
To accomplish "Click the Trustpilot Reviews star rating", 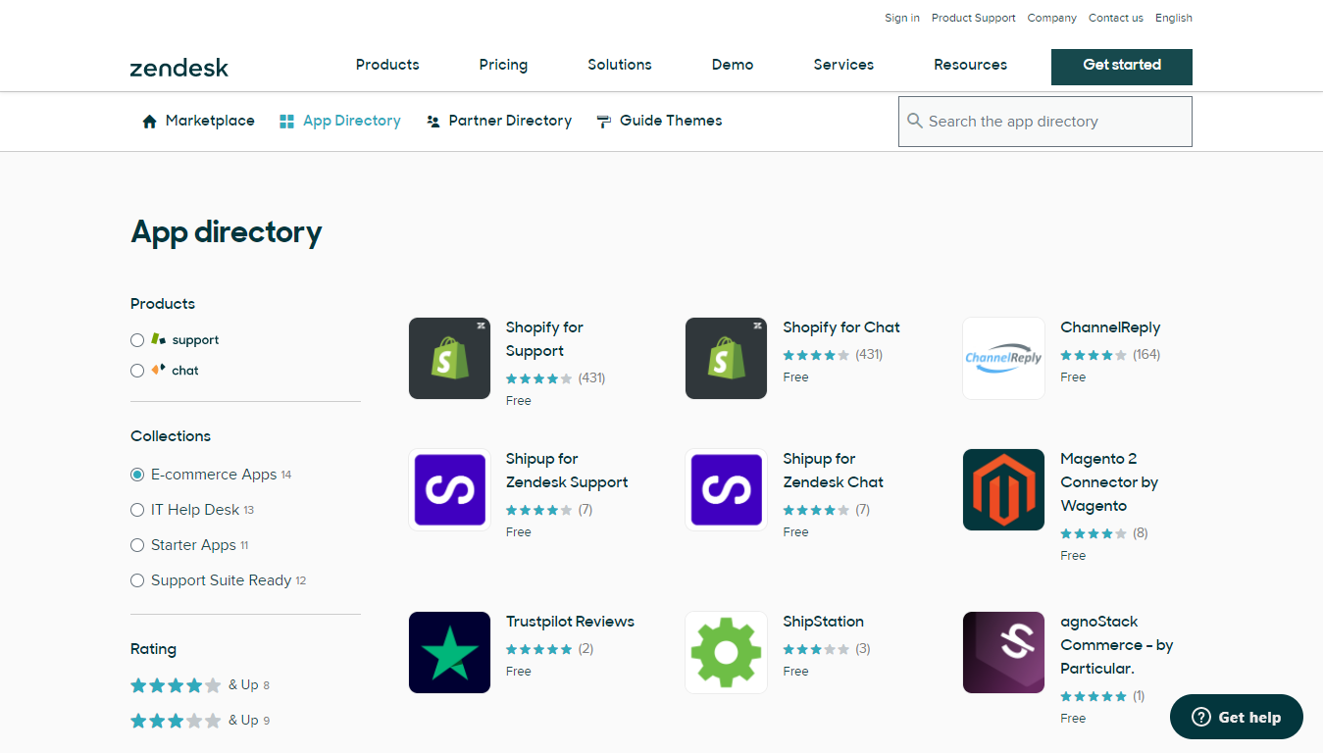I will pos(538,649).
